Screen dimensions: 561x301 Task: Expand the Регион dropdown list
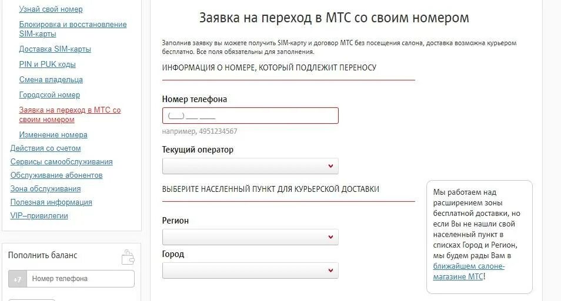[250, 237]
